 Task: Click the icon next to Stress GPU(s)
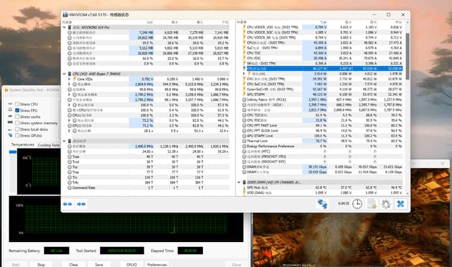10,136
